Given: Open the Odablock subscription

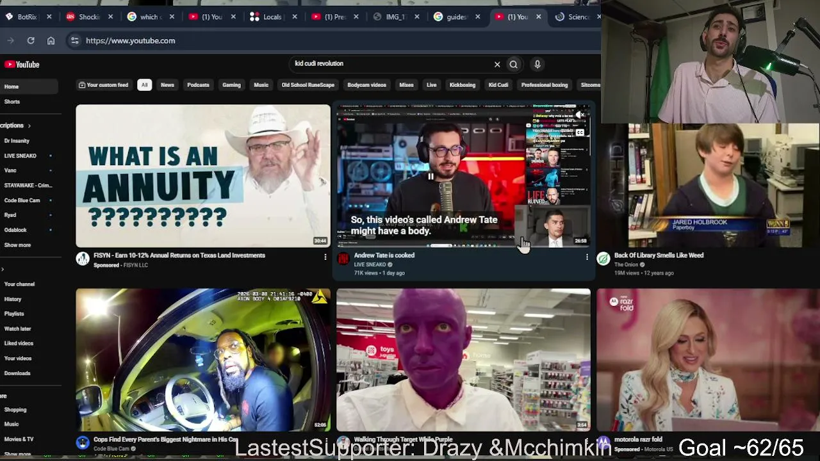Looking at the screenshot, I should pyautogui.click(x=15, y=230).
